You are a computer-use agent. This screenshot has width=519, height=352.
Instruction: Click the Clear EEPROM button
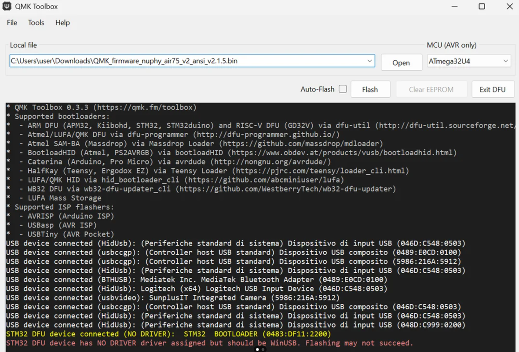pyautogui.click(x=431, y=89)
